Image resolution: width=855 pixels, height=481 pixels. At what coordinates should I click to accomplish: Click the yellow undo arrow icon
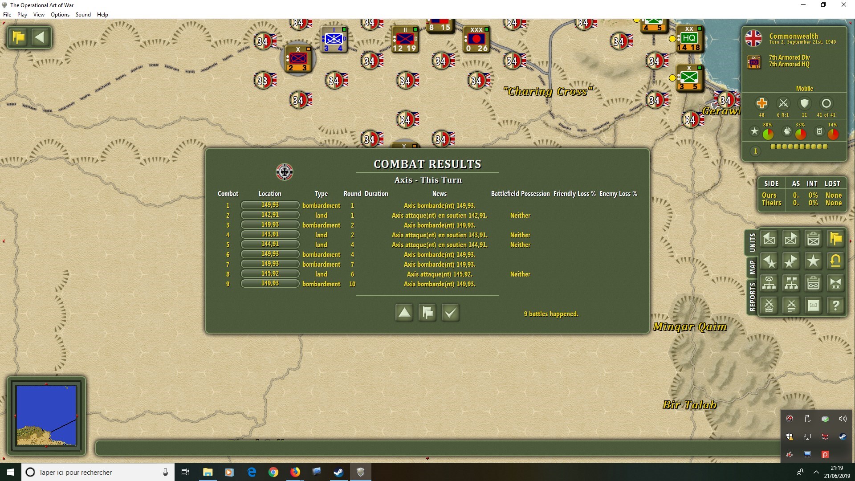click(835, 261)
